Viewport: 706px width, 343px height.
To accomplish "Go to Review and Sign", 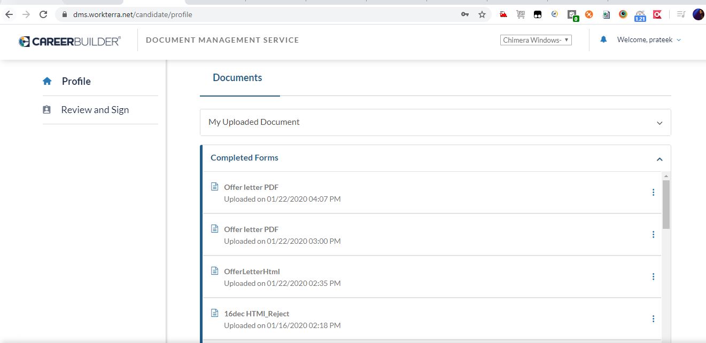I will tap(95, 110).
